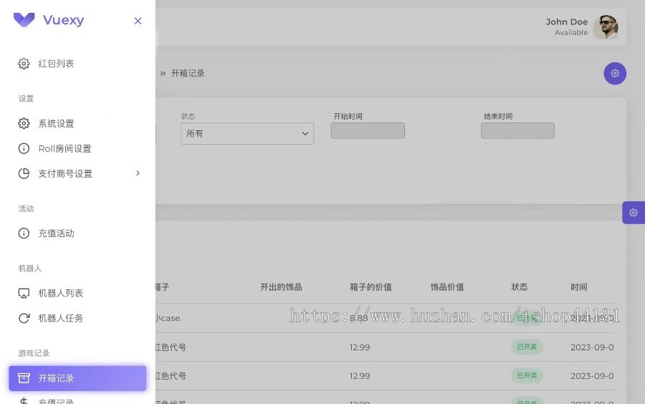Image resolution: width=645 pixels, height=404 pixels.
Task: Click the info icon beside Roll房间设置
Action: coord(24,148)
